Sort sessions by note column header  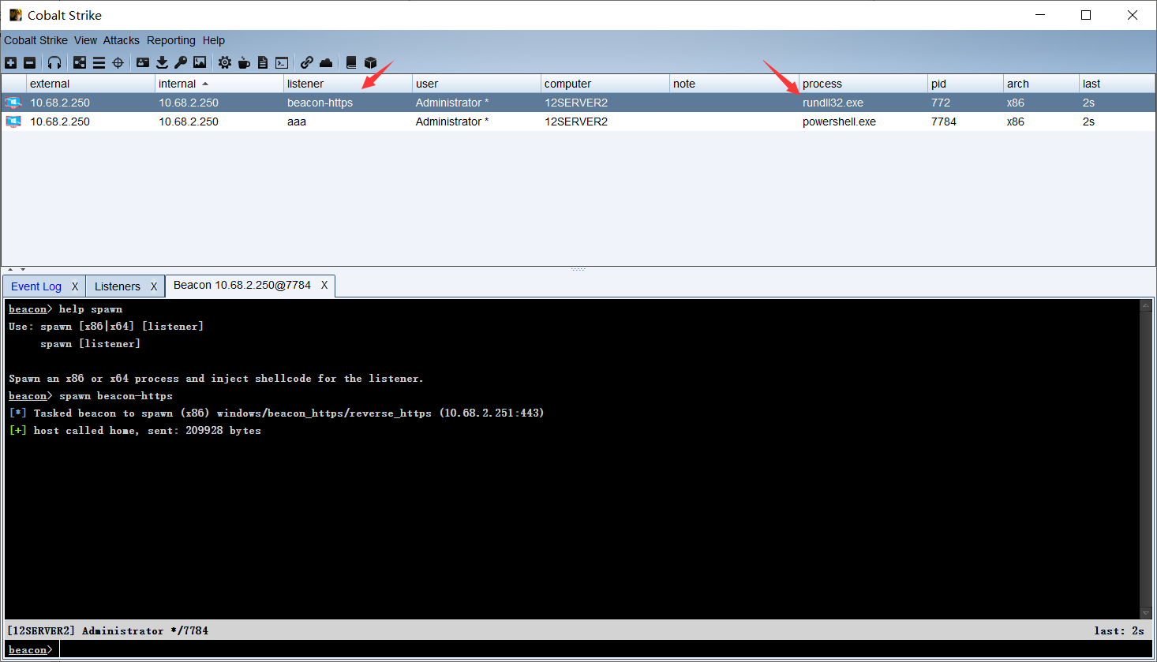point(734,84)
